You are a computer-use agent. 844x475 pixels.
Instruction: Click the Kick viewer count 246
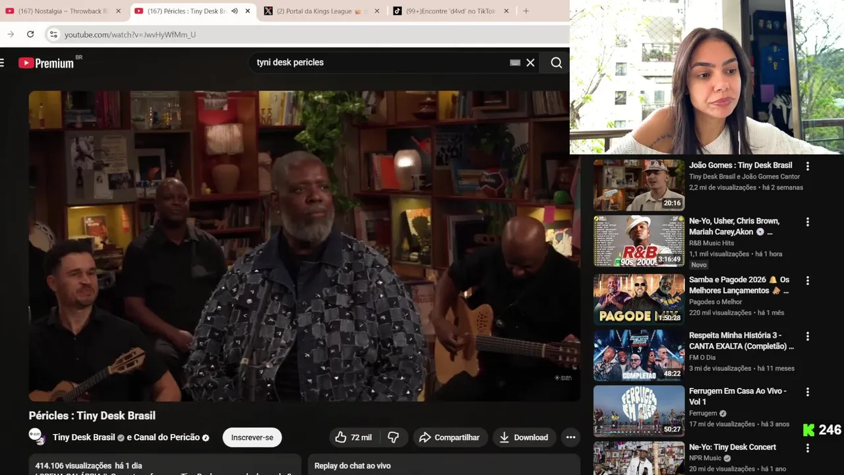pyautogui.click(x=822, y=430)
